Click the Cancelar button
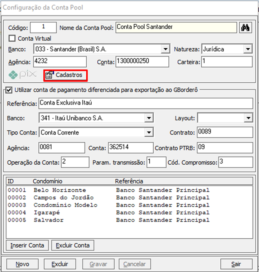This screenshot has width=259, height=272. 135,264
